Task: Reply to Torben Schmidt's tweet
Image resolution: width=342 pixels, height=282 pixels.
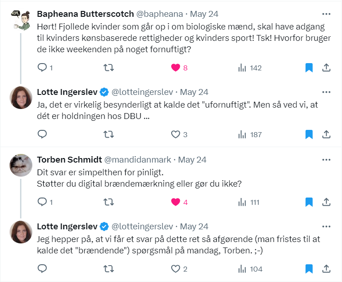Action: point(45,202)
